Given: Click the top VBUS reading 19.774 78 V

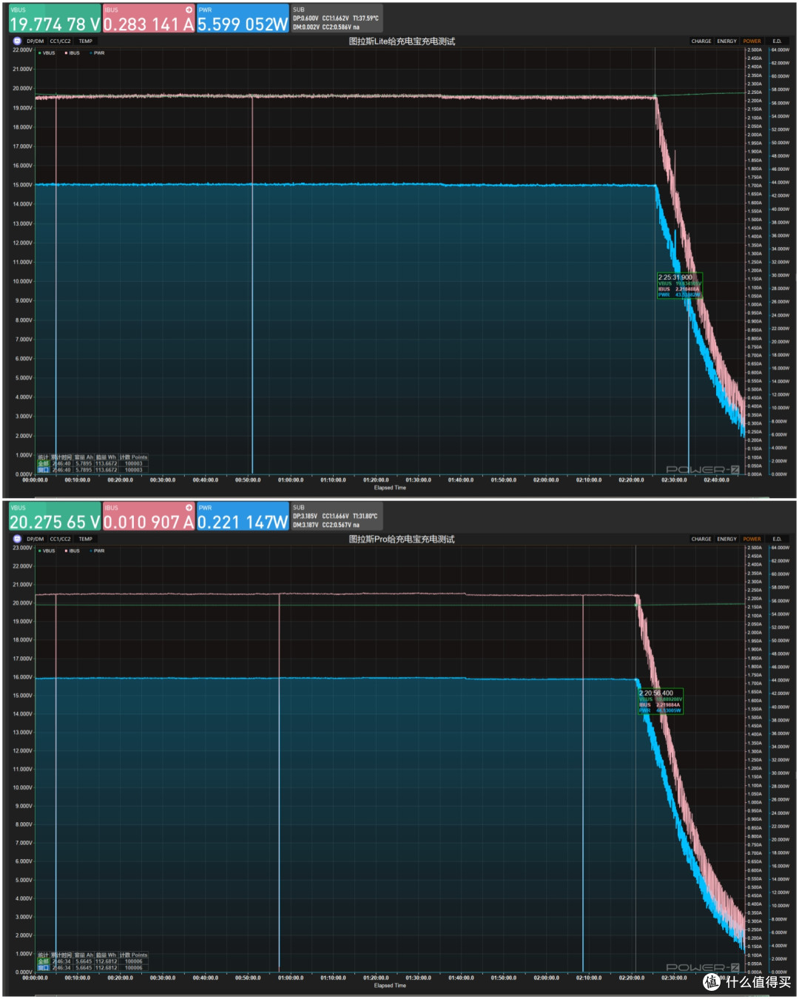Looking at the screenshot, I should coord(55,24).
